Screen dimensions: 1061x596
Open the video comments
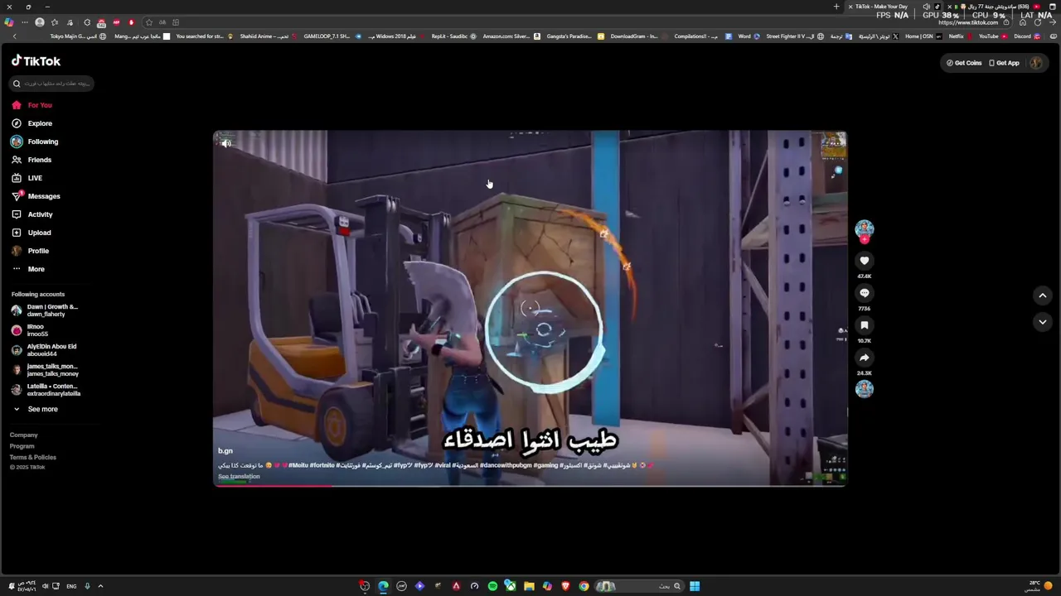tap(865, 293)
